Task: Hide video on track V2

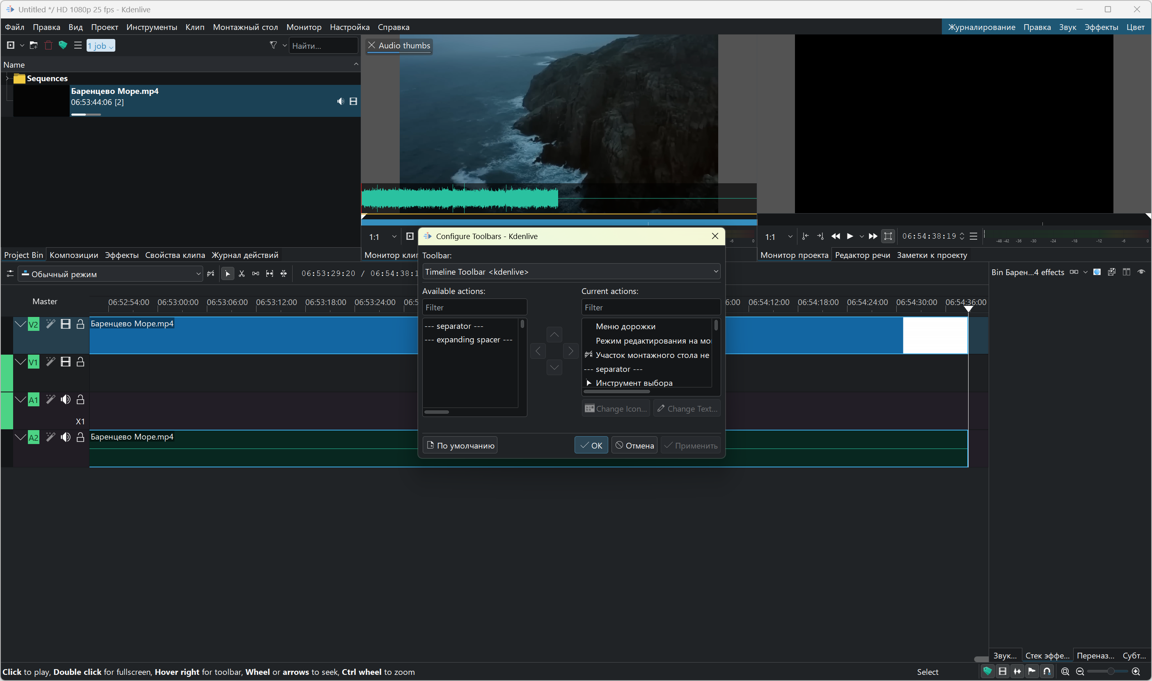Action: [x=66, y=324]
